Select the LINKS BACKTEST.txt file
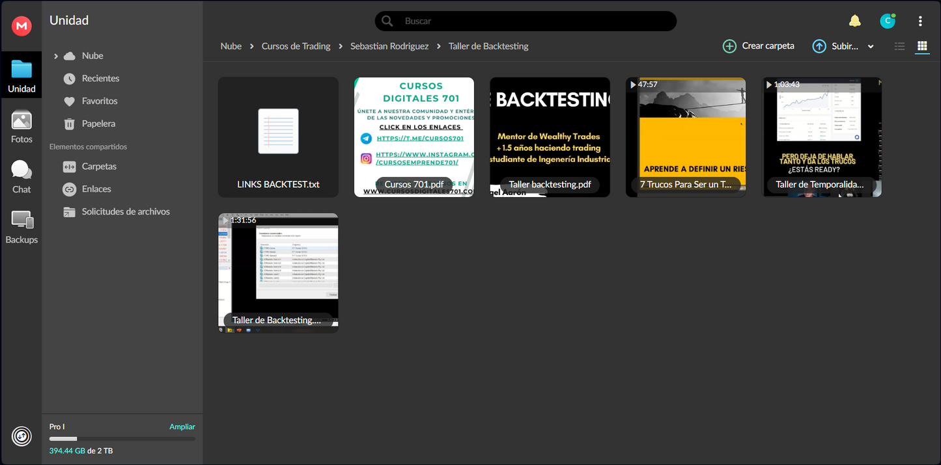941x465 pixels. pos(278,137)
